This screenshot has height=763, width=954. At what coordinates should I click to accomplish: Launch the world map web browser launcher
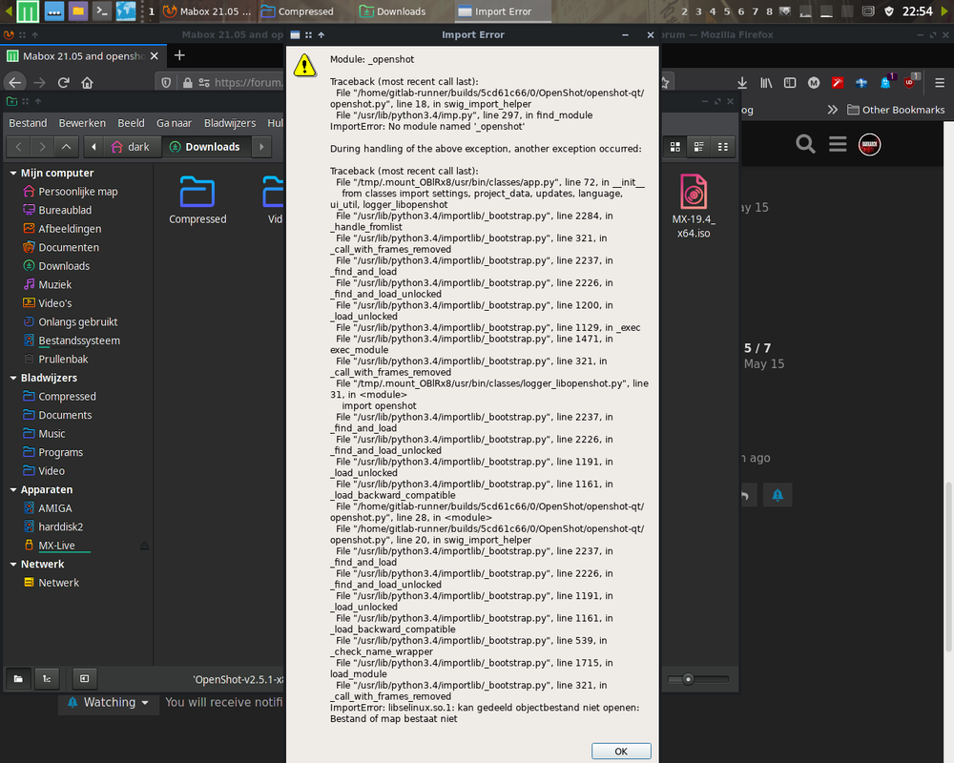click(x=126, y=10)
